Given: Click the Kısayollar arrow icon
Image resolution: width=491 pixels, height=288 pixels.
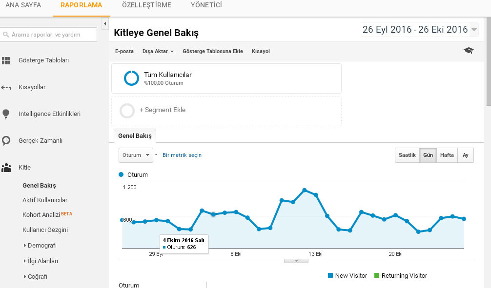Looking at the screenshot, I should coord(6,88).
